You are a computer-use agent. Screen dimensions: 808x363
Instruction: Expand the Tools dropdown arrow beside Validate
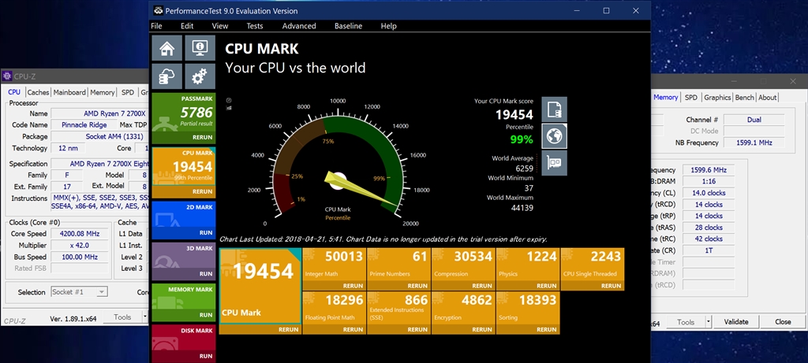709,322
